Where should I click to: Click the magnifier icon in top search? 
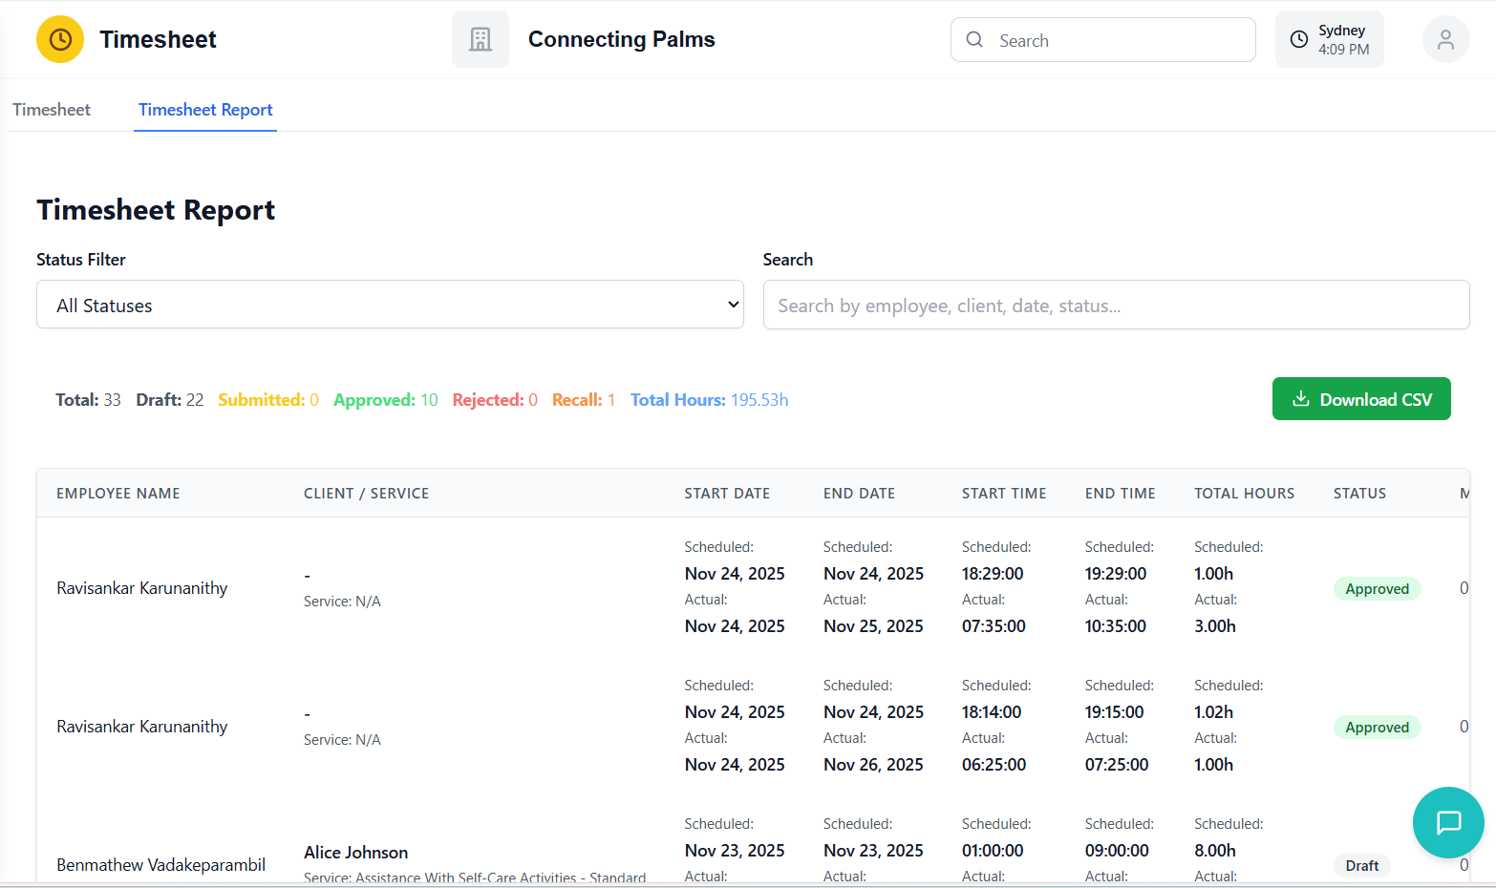pyautogui.click(x=974, y=40)
